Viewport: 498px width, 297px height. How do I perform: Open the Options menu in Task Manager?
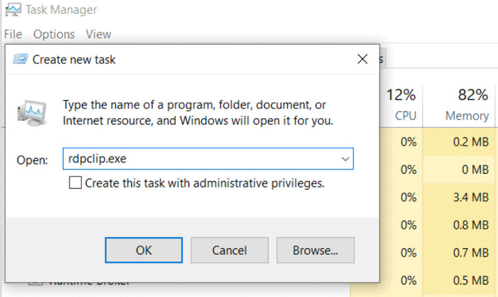[54, 34]
